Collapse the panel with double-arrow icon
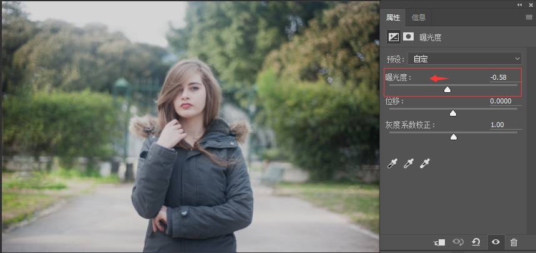This screenshot has height=253, width=536. click(x=520, y=5)
